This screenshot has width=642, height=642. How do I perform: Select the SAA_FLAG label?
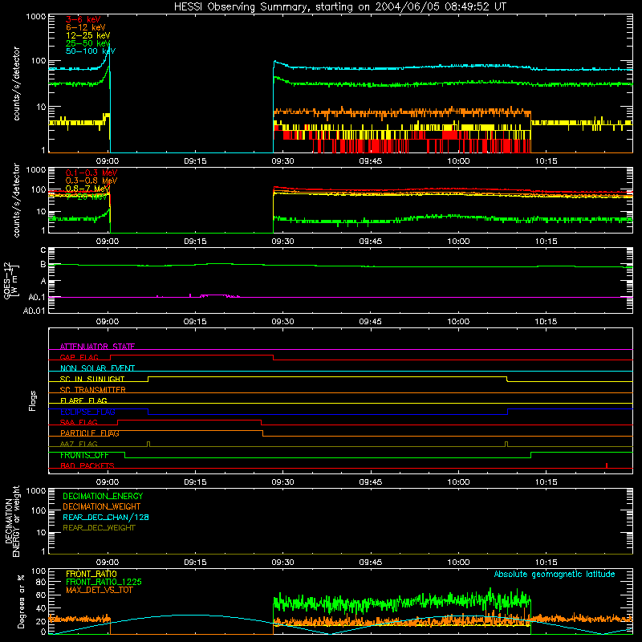(79, 422)
